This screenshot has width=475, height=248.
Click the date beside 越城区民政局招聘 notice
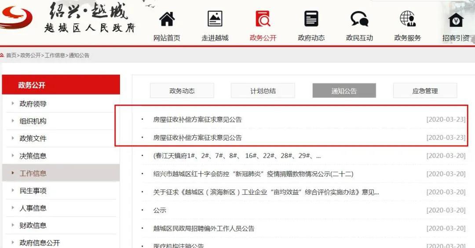coord(446,228)
